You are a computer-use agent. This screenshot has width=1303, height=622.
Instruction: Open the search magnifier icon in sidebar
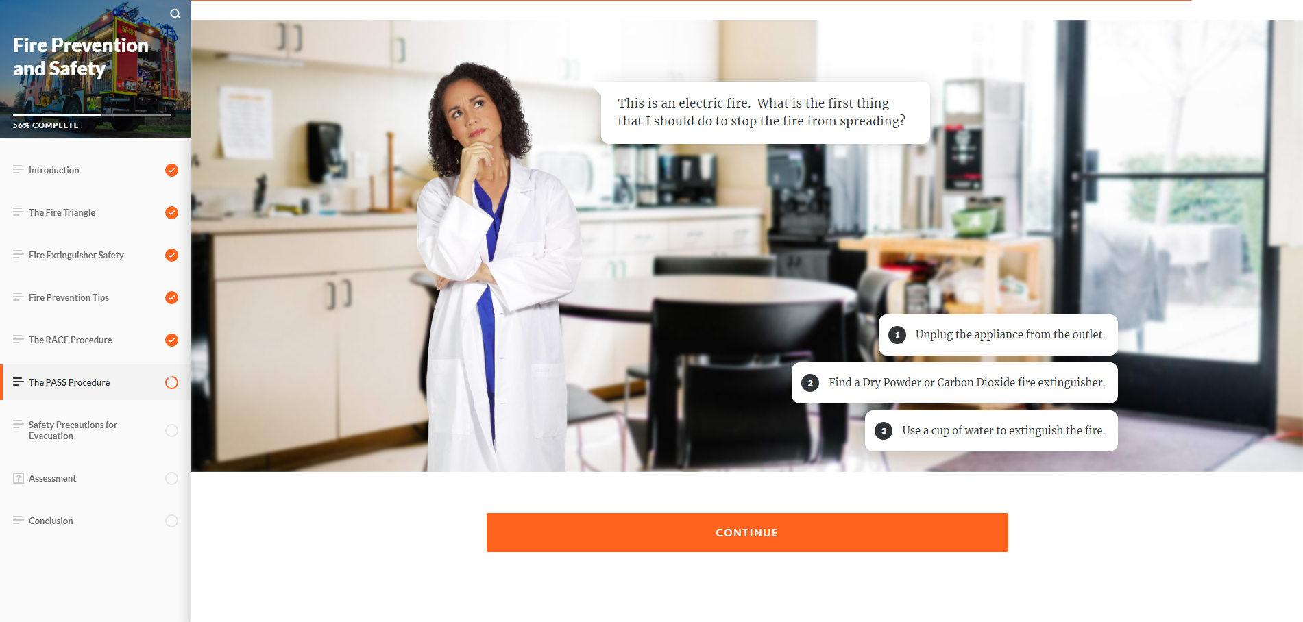coord(175,14)
